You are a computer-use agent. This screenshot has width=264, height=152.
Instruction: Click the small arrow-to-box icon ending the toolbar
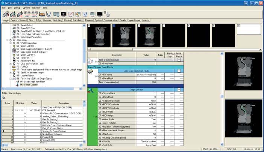pos(107,14)
